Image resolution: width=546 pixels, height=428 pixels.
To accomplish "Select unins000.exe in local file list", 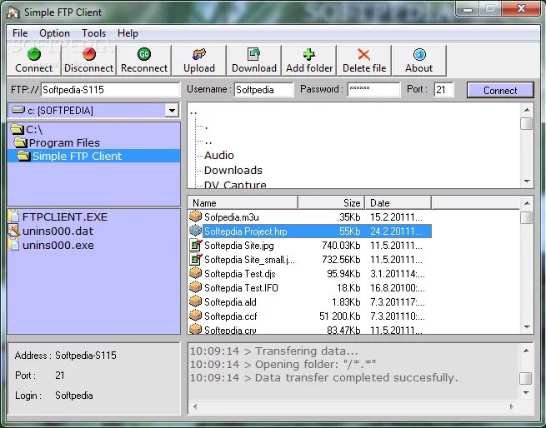I will coord(58,246).
